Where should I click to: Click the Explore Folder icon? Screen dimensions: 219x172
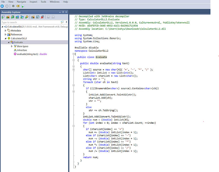8,17
